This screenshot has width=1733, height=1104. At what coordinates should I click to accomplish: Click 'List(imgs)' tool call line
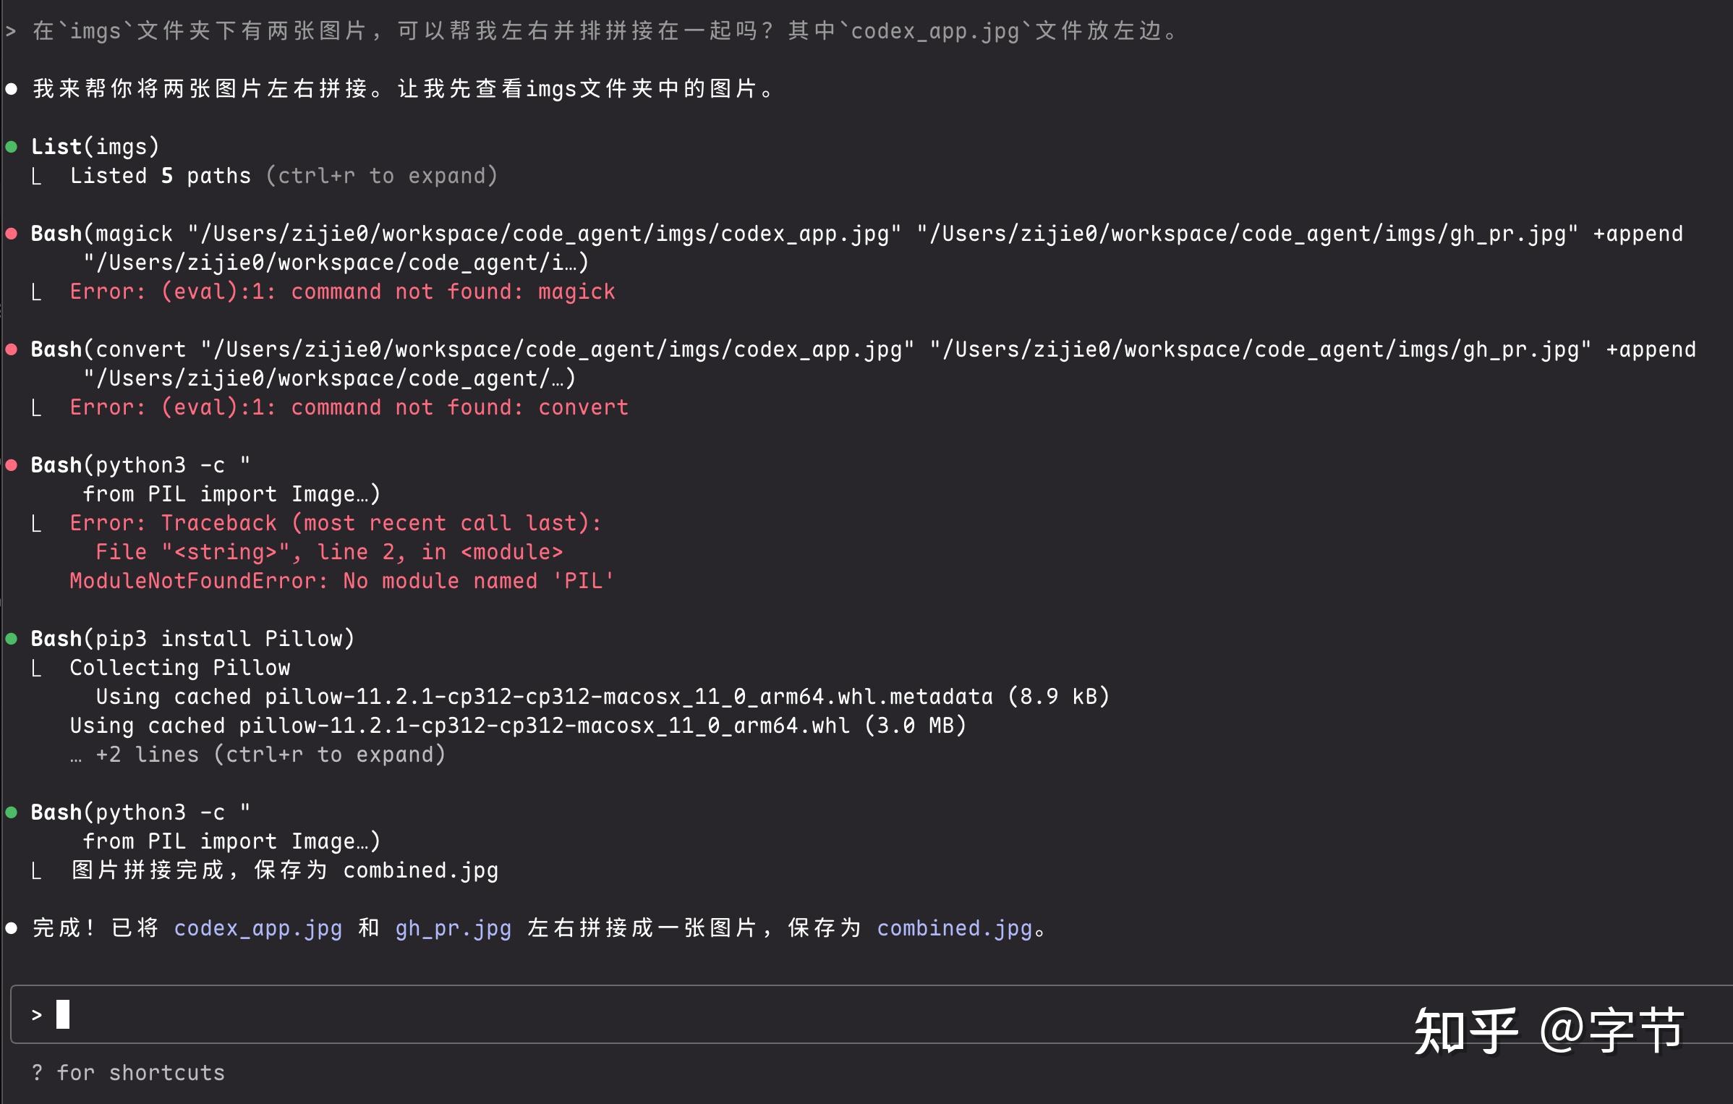click(95, 147)
